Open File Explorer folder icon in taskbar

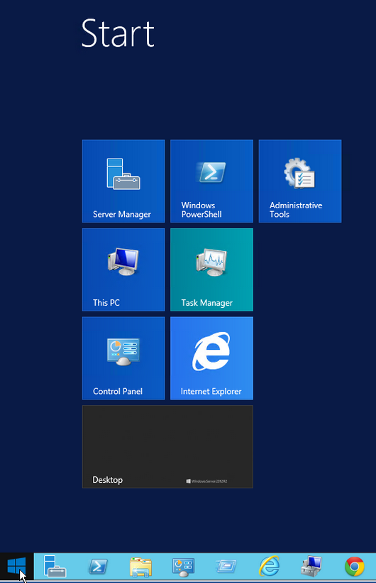(x=140, y=567)
